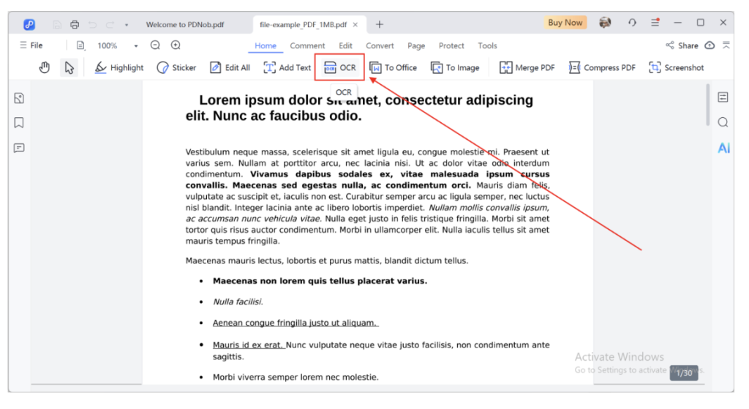
Task: Collapse the ribbon with the chevron icon
Action: (x=726, y=45)
